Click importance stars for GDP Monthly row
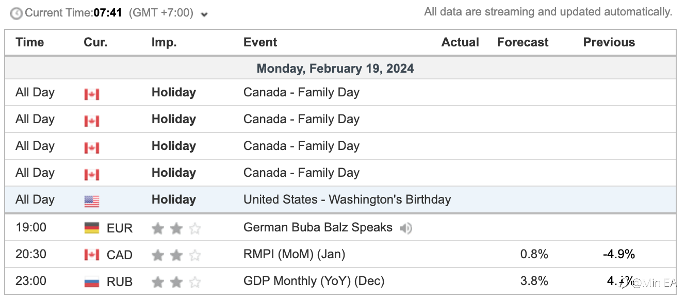Image resolution: width=685 pixels, height=301 pixels. click(176, 282)
